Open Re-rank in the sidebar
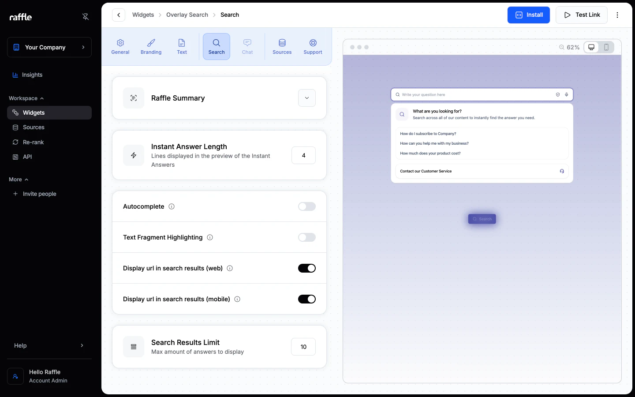This screenshot has width=635, height=397. point(49,142)
